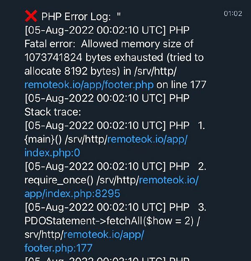This screenshot has height=261, width=251.
Task: Click remoteok.io/app/ link below fetchAll line
Action: [x=104, y=234]
